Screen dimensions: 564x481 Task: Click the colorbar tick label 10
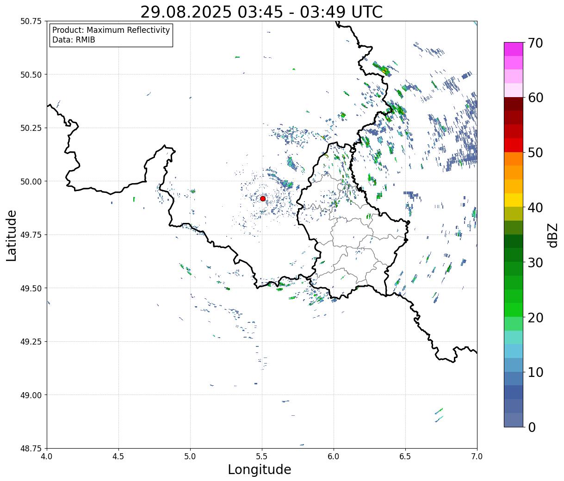(x=535, y=372)
